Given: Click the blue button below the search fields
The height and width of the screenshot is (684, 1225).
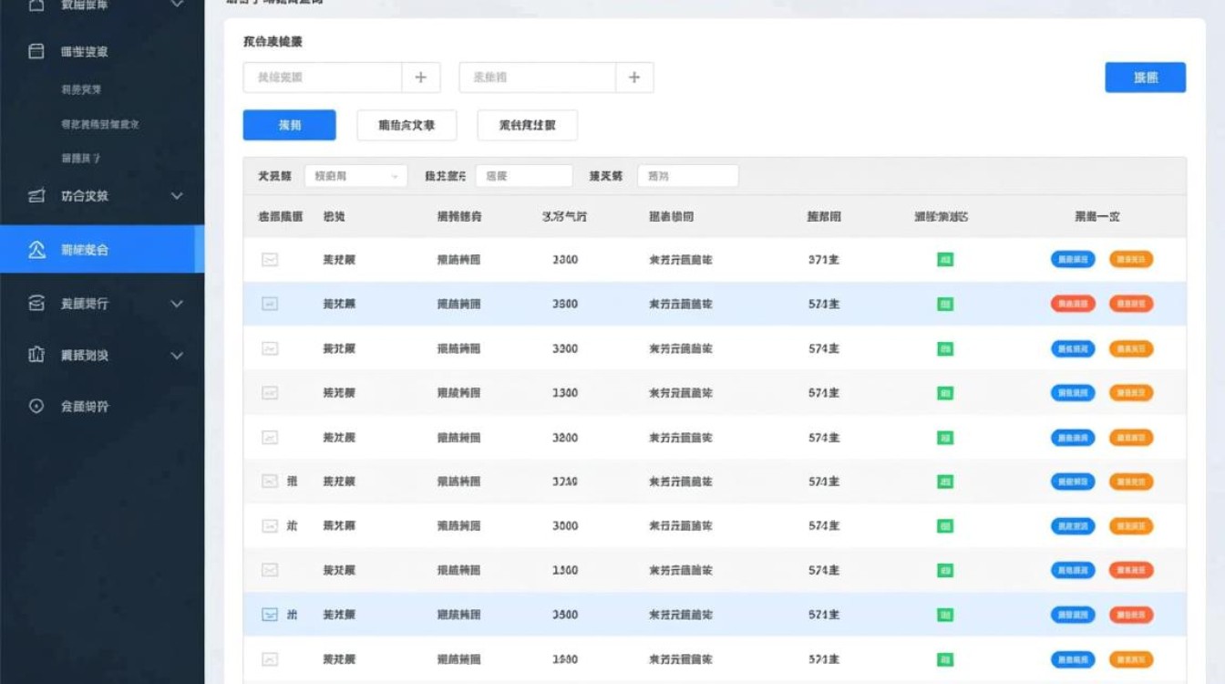Looking at the screenshot, I should (289, 125).
